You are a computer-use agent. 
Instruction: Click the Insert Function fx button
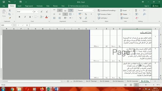(x=27, y=25)
